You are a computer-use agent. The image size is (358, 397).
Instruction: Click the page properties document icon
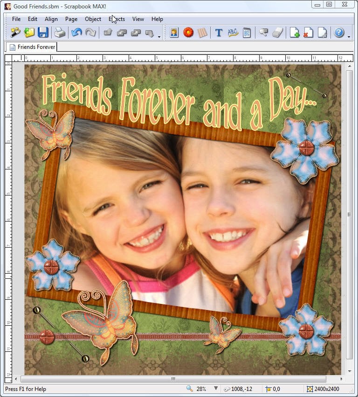pos(322,33)
